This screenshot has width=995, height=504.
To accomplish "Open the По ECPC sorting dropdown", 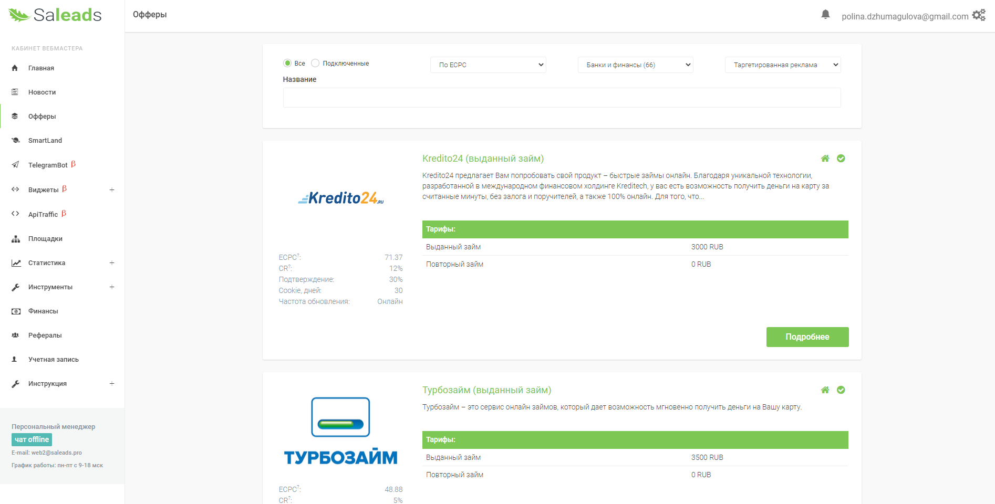I will coord(488,65).
